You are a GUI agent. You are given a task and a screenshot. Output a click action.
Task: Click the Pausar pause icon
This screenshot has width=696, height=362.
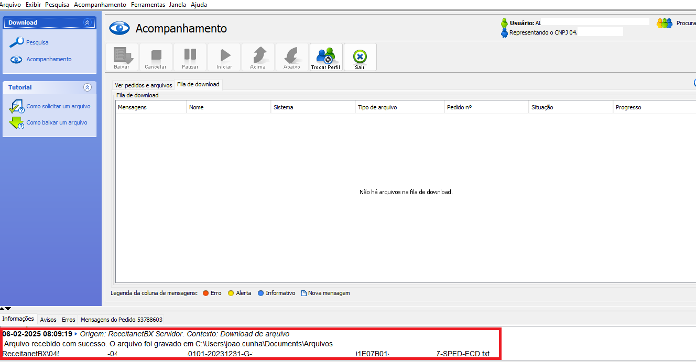point(190,57)
